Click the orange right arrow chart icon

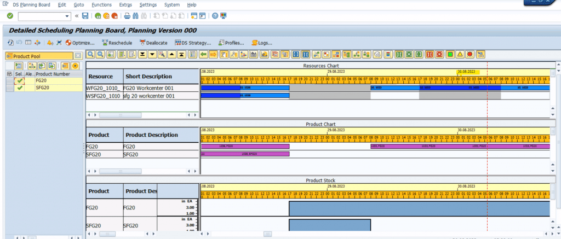[x=214, y=54]
